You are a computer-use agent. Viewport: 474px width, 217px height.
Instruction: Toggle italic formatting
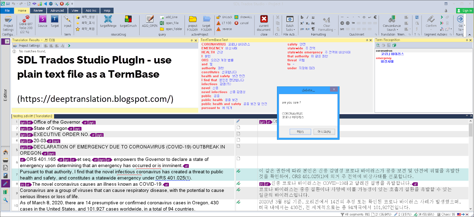click(307, 17)
